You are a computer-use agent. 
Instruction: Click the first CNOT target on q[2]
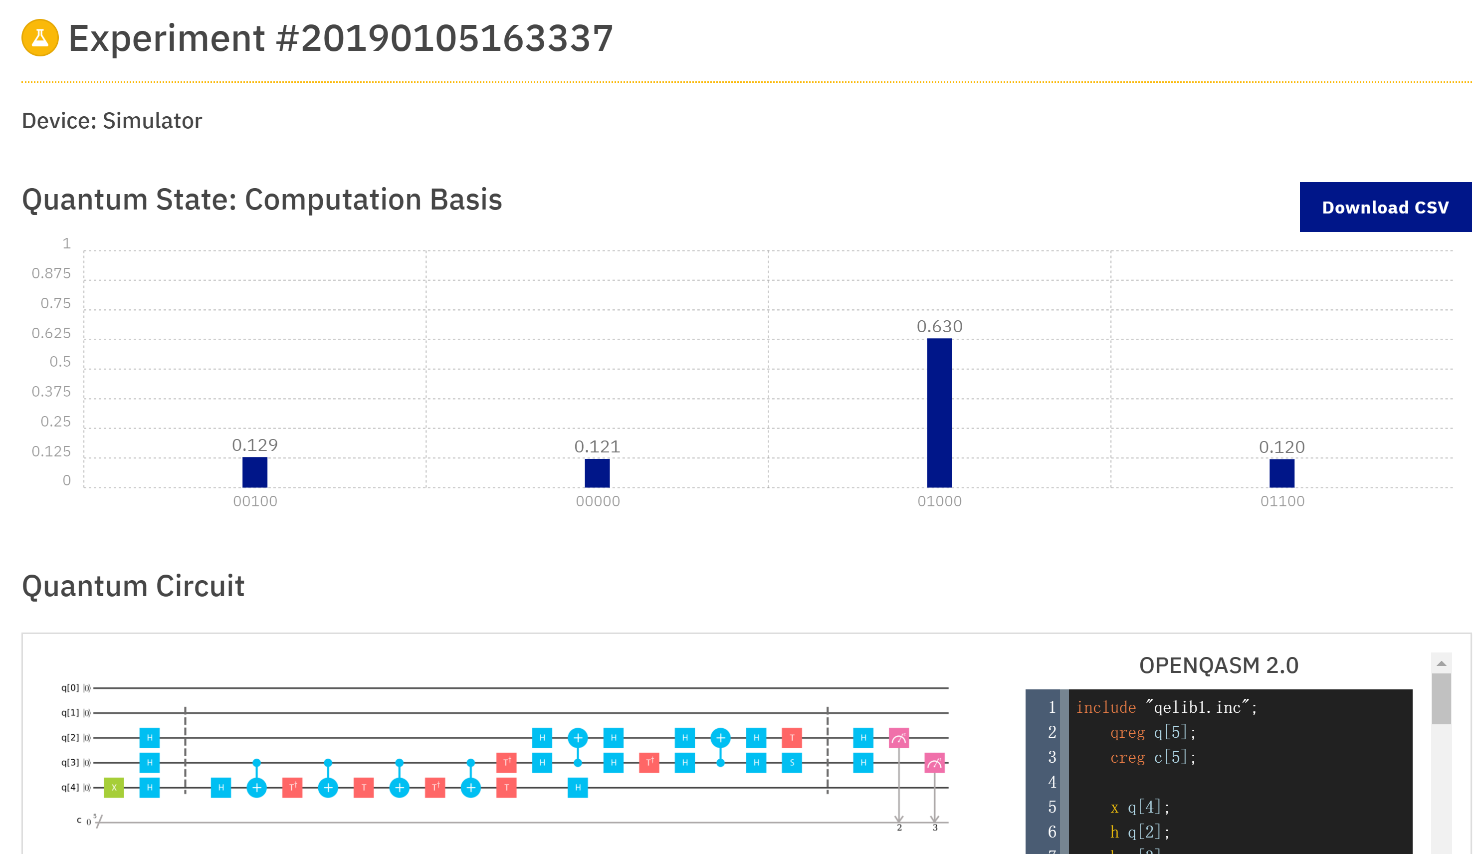click(577, 738)
